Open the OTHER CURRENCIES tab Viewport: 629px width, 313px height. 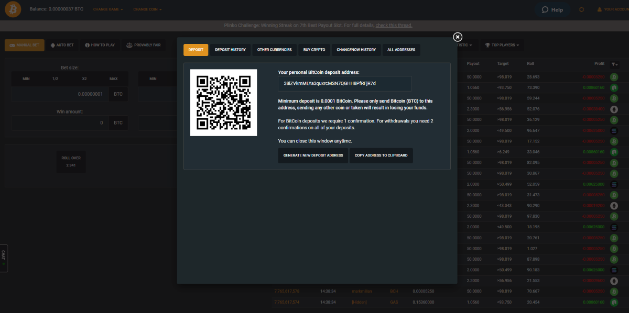coord(274,50)
